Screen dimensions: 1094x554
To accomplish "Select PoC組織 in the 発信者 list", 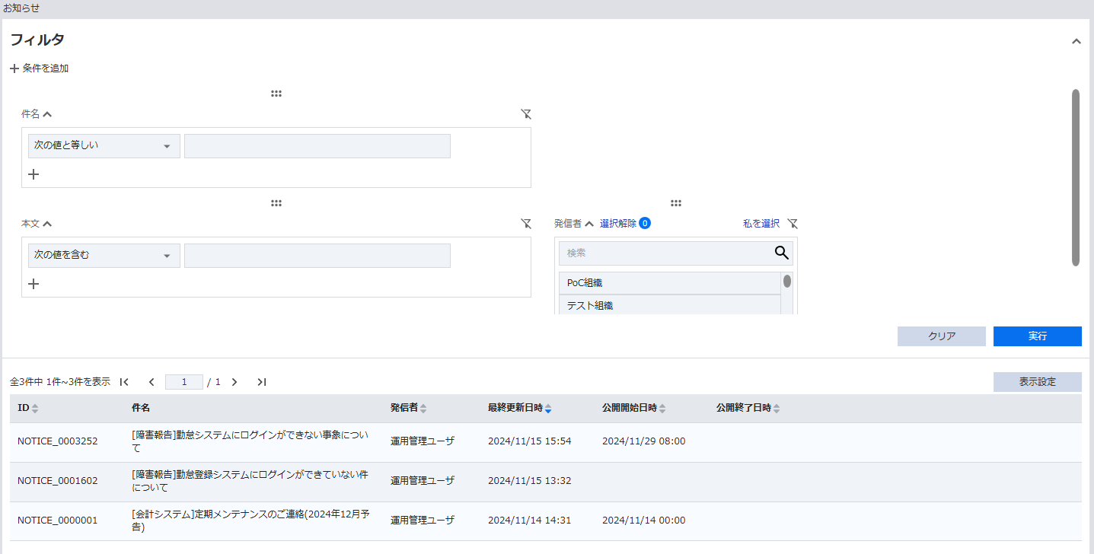I will (669, 283).
